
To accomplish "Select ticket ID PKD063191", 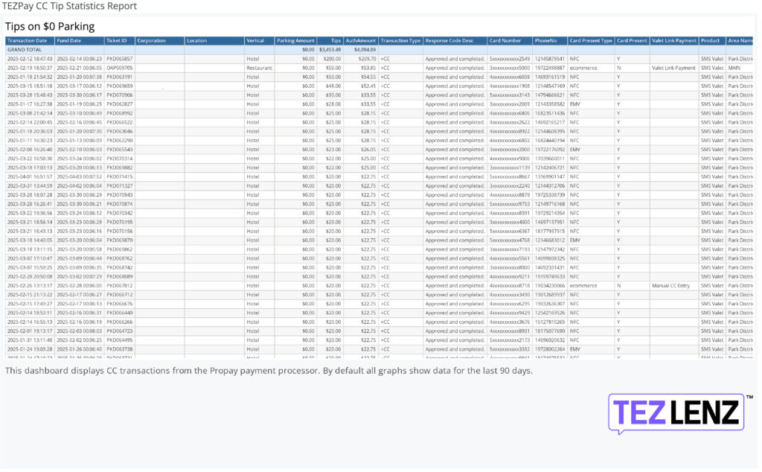I will [x=120, y=77].
